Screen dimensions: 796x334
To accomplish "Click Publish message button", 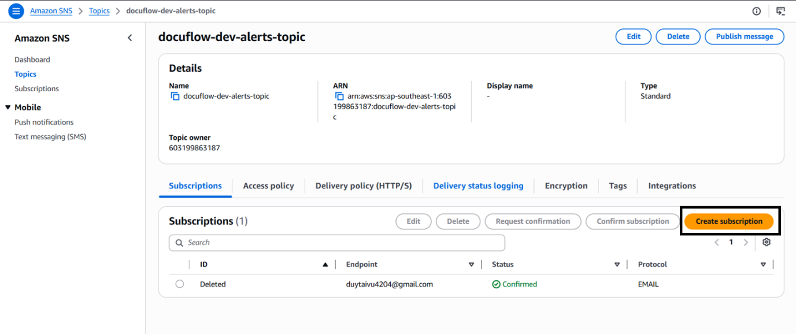I will coord(745,36).
